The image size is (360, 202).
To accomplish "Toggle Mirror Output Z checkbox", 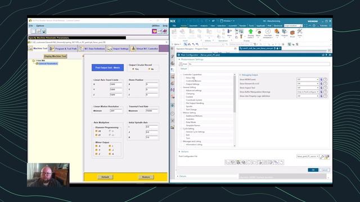I will pos(96,154).
